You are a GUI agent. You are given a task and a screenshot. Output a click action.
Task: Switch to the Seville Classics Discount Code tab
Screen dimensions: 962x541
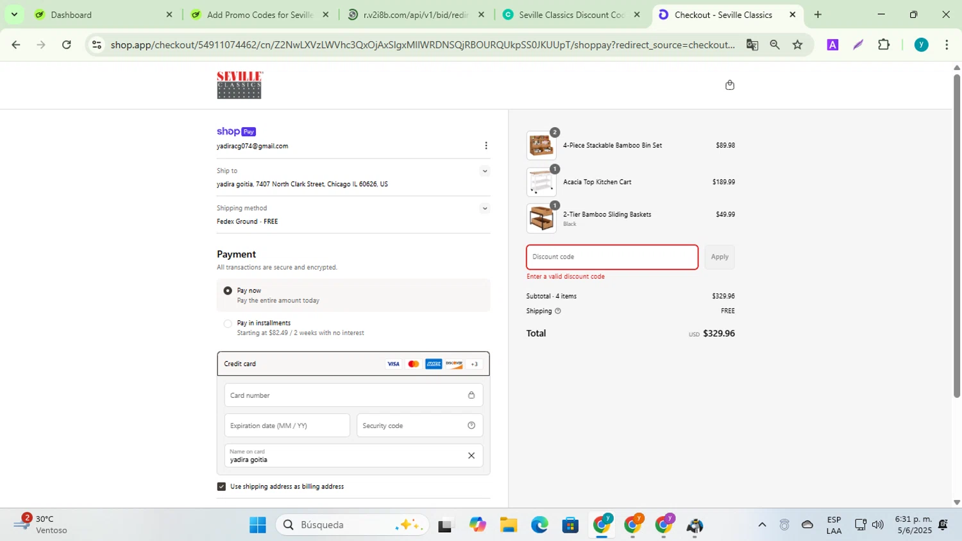coord(571,14)
